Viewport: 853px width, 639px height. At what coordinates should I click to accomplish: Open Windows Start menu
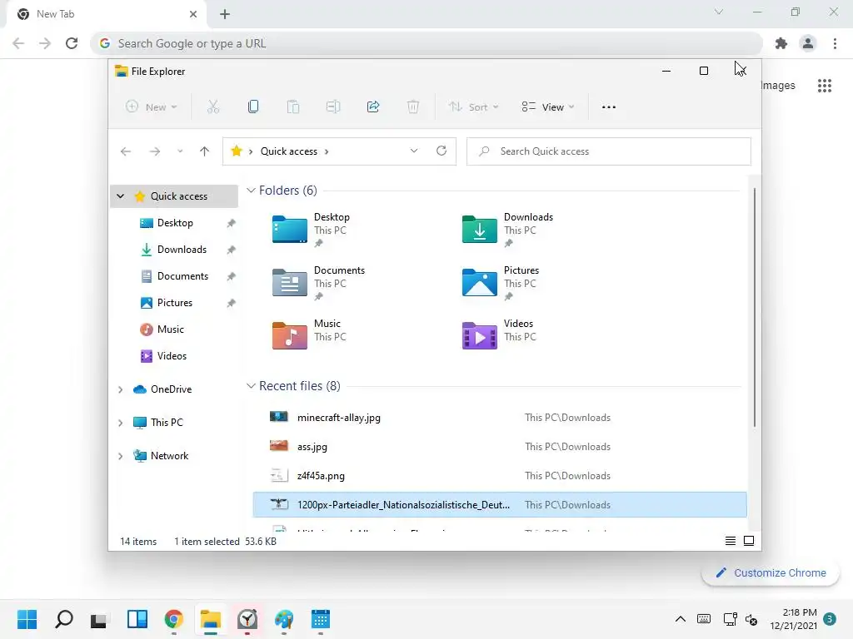(x=27, y=619)
